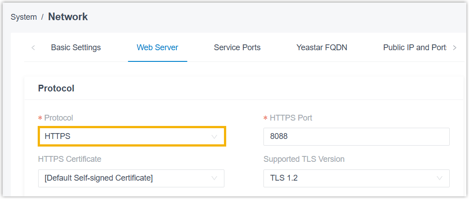
Task: Click the HTTPS Port field containing 8088
Action: pyautogui.click(x=356, y=137)
